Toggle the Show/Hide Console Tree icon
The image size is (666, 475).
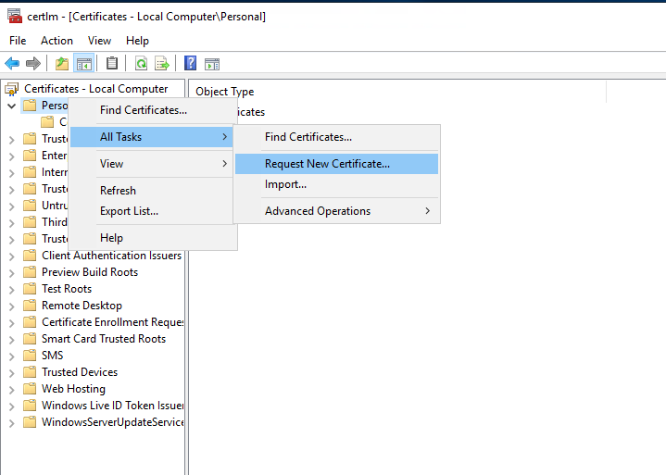pyautogui.click(x=83, y=64)
